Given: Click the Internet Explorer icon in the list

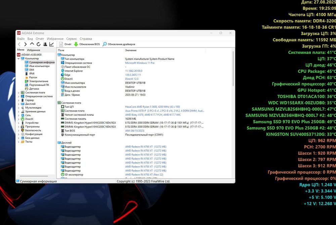Looking at the screenshot, I should [x=62, y=71].
